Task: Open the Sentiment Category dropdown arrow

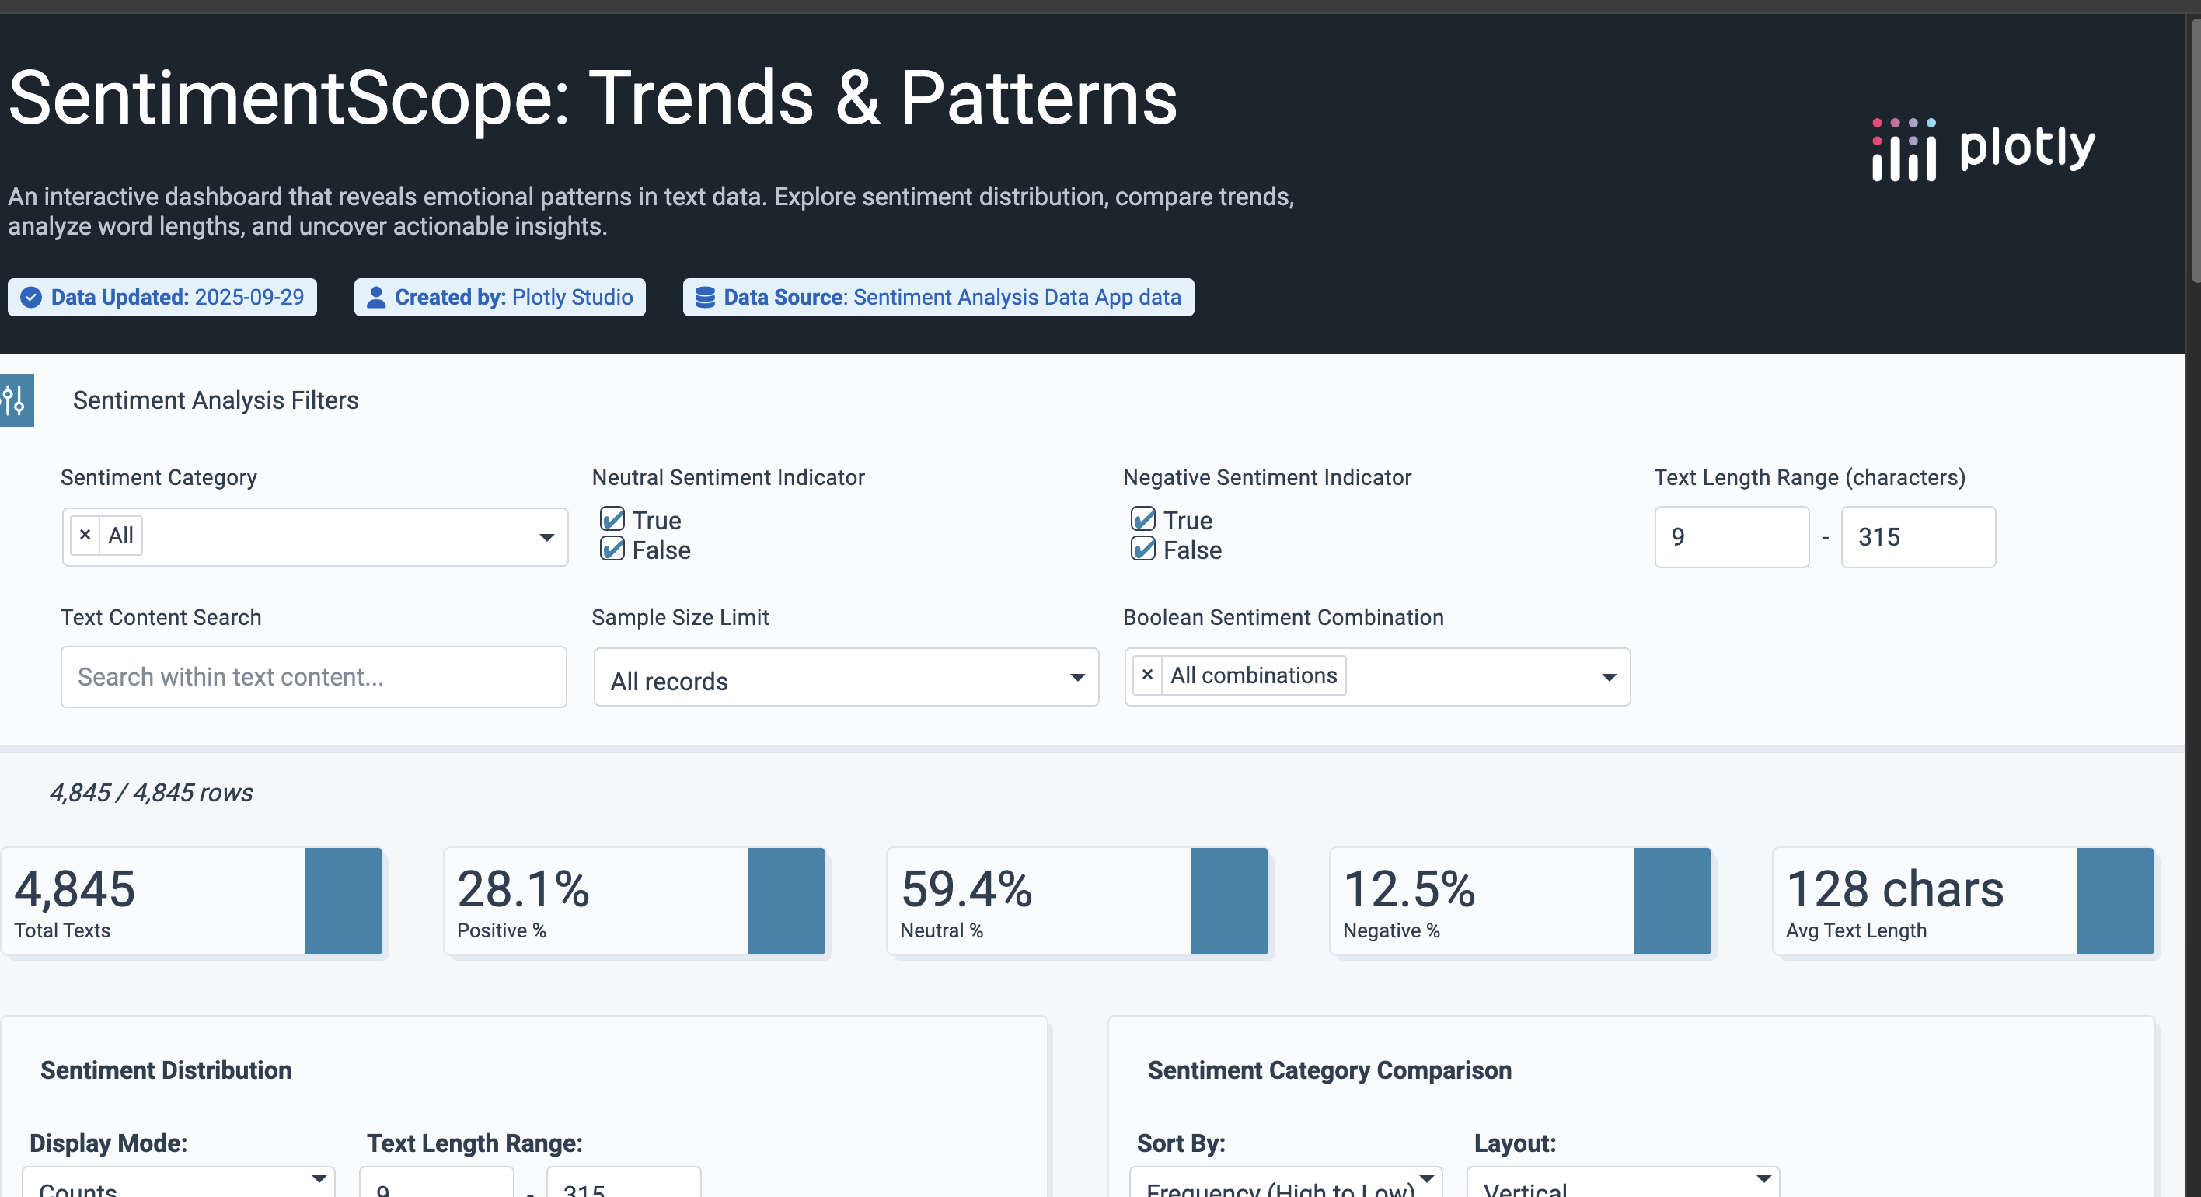Action: tap(547, 537)
